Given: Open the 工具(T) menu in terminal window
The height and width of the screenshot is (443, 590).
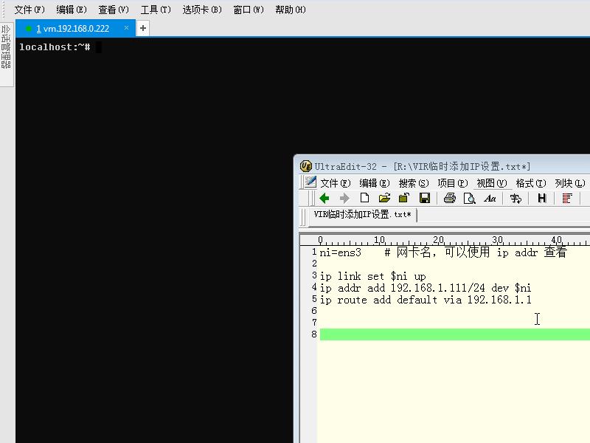Looking at the screenshot, I should tap(156, 10).
